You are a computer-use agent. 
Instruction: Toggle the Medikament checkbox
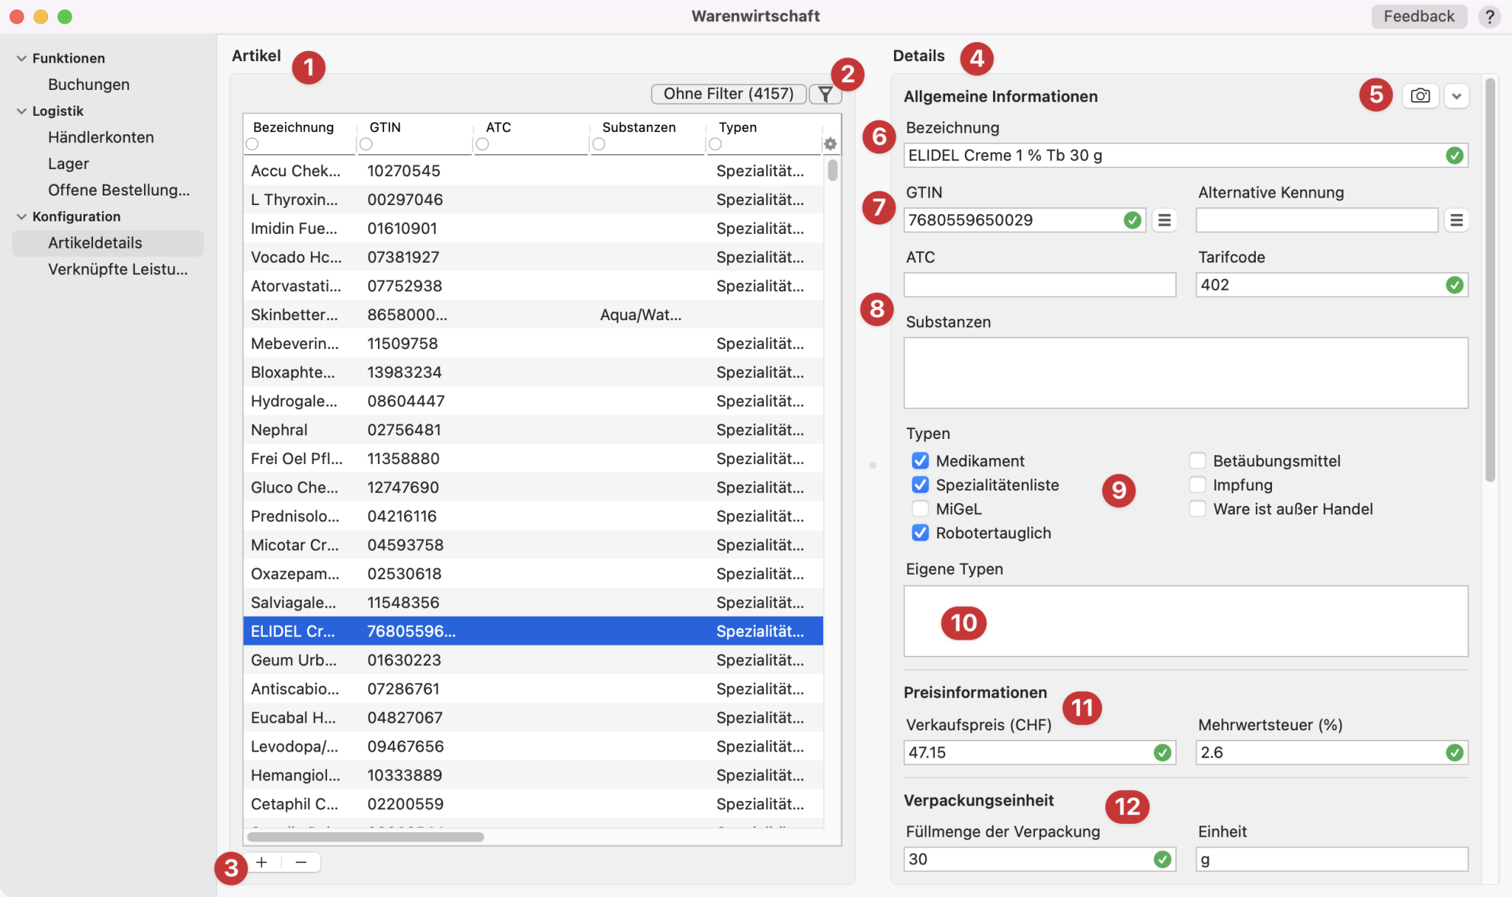(x=919, y=461)
